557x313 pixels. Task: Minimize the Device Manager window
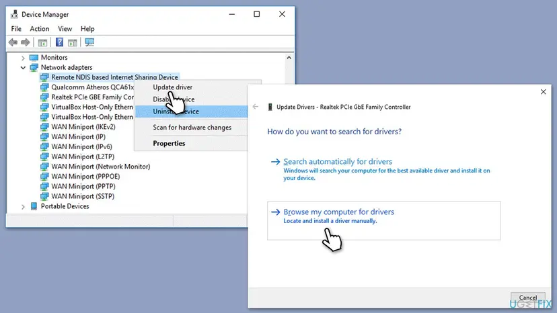pos(232,14)
